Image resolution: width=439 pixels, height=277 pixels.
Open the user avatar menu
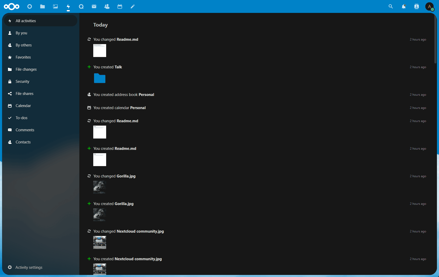point(429,6)
